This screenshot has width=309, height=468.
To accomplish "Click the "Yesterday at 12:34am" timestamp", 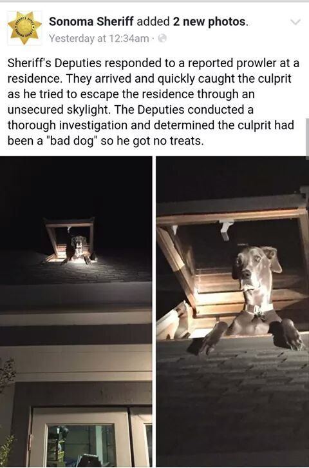I will coord(99,38).
